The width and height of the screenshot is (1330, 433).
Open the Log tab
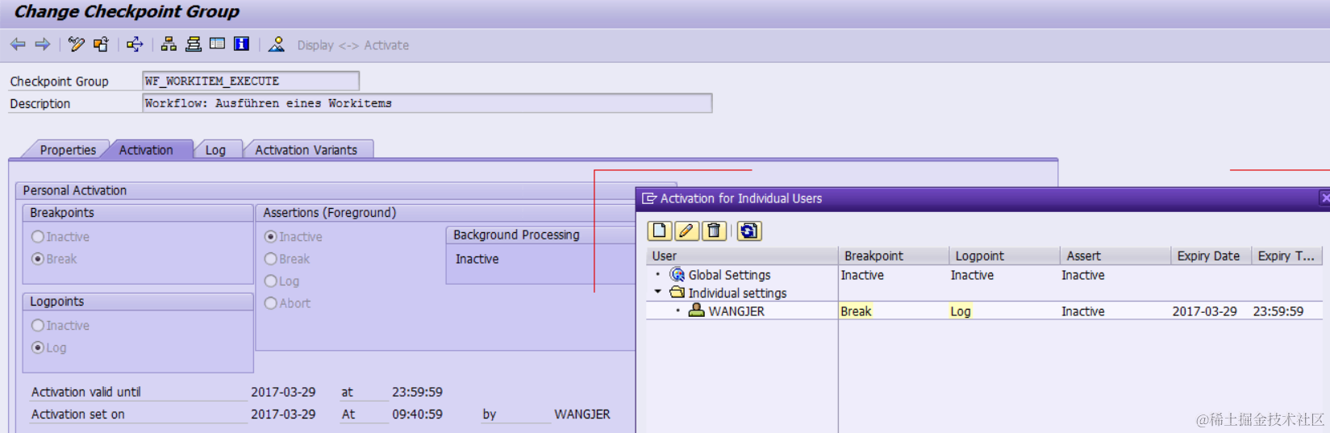(x=215, y=150)
